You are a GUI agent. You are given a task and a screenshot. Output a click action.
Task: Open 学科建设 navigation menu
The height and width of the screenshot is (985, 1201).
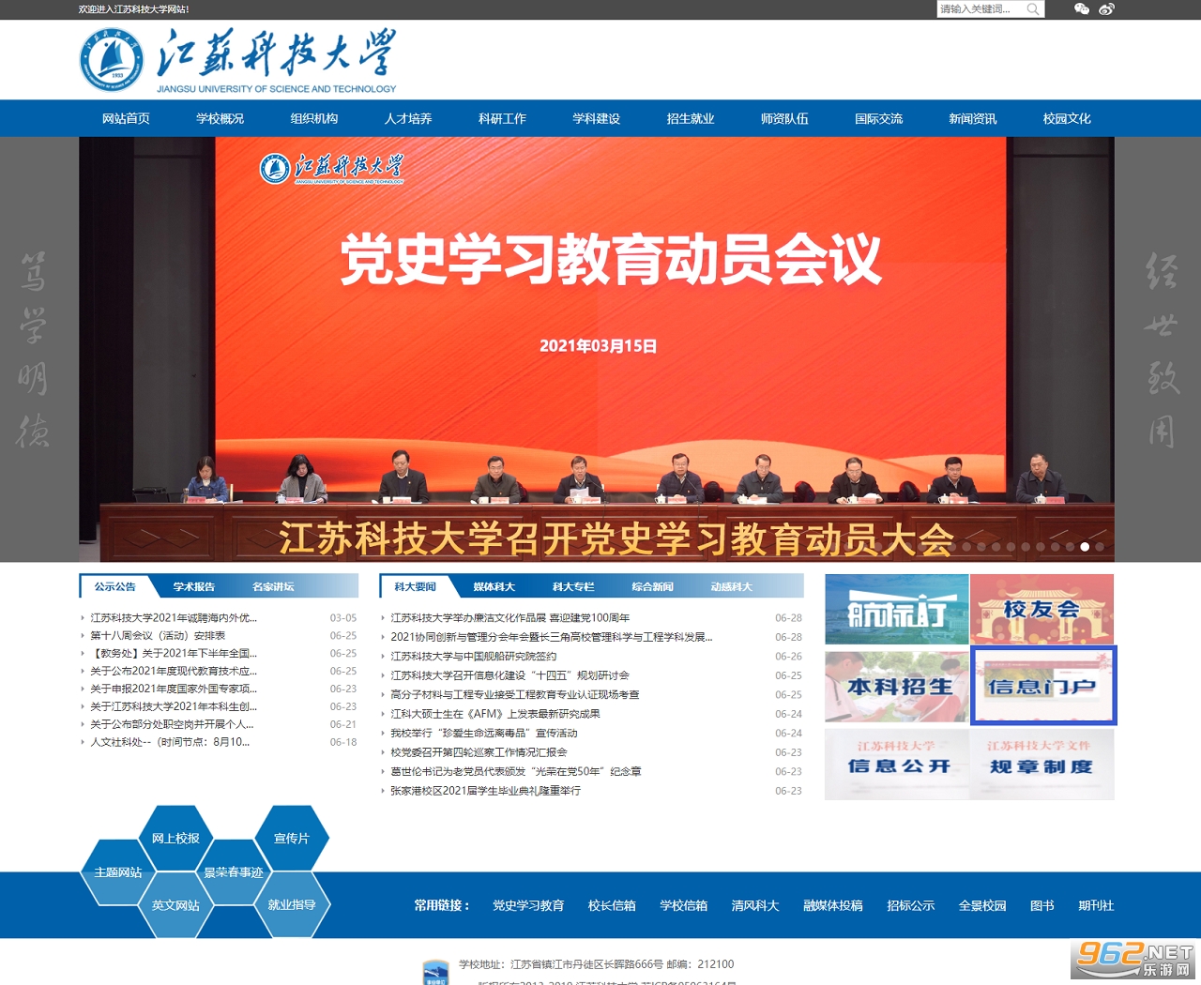(597, 118)
